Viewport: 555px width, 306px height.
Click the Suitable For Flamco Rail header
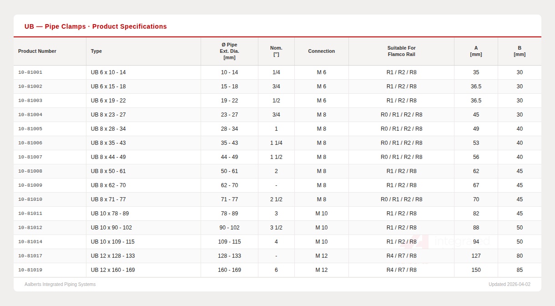pos(401,51)
